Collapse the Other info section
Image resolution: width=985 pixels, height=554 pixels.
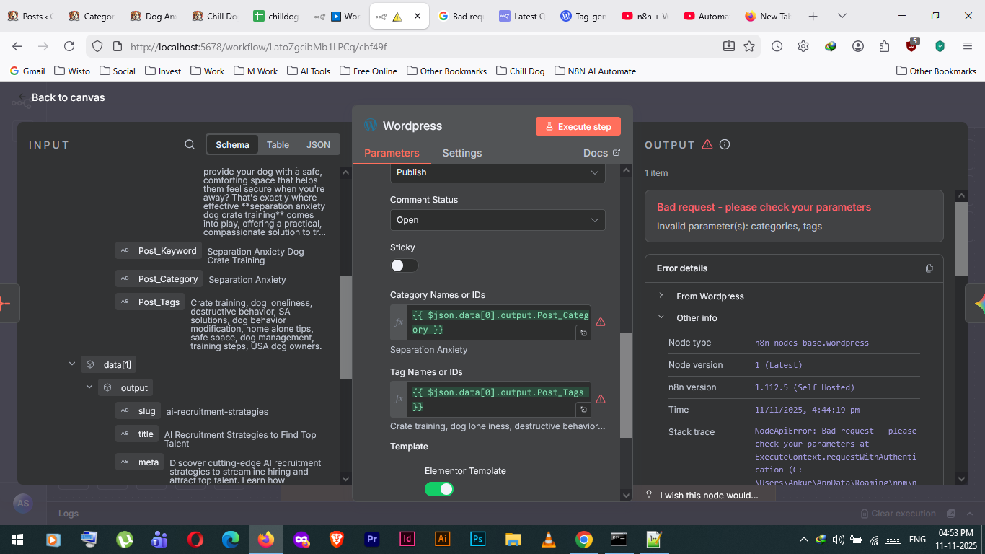[x=661, y=317]
